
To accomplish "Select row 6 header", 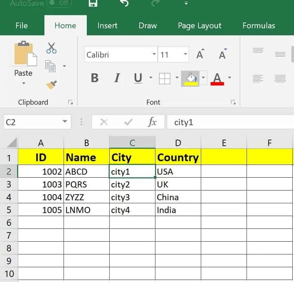I will point(9,222).
